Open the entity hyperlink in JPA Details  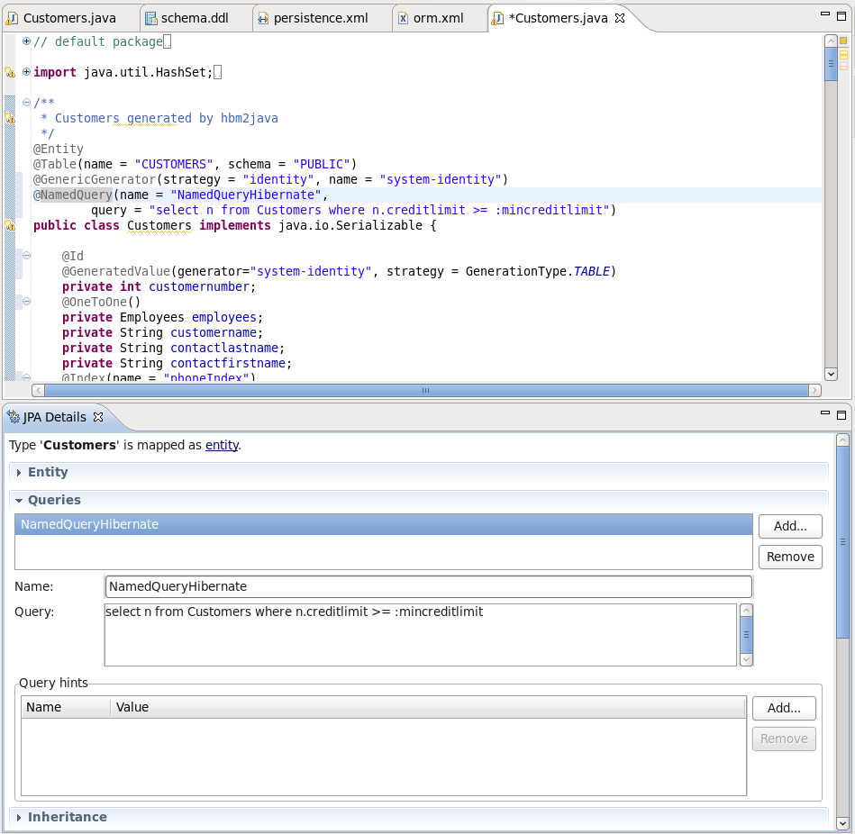pyautogui.click(x=222, y=445)
